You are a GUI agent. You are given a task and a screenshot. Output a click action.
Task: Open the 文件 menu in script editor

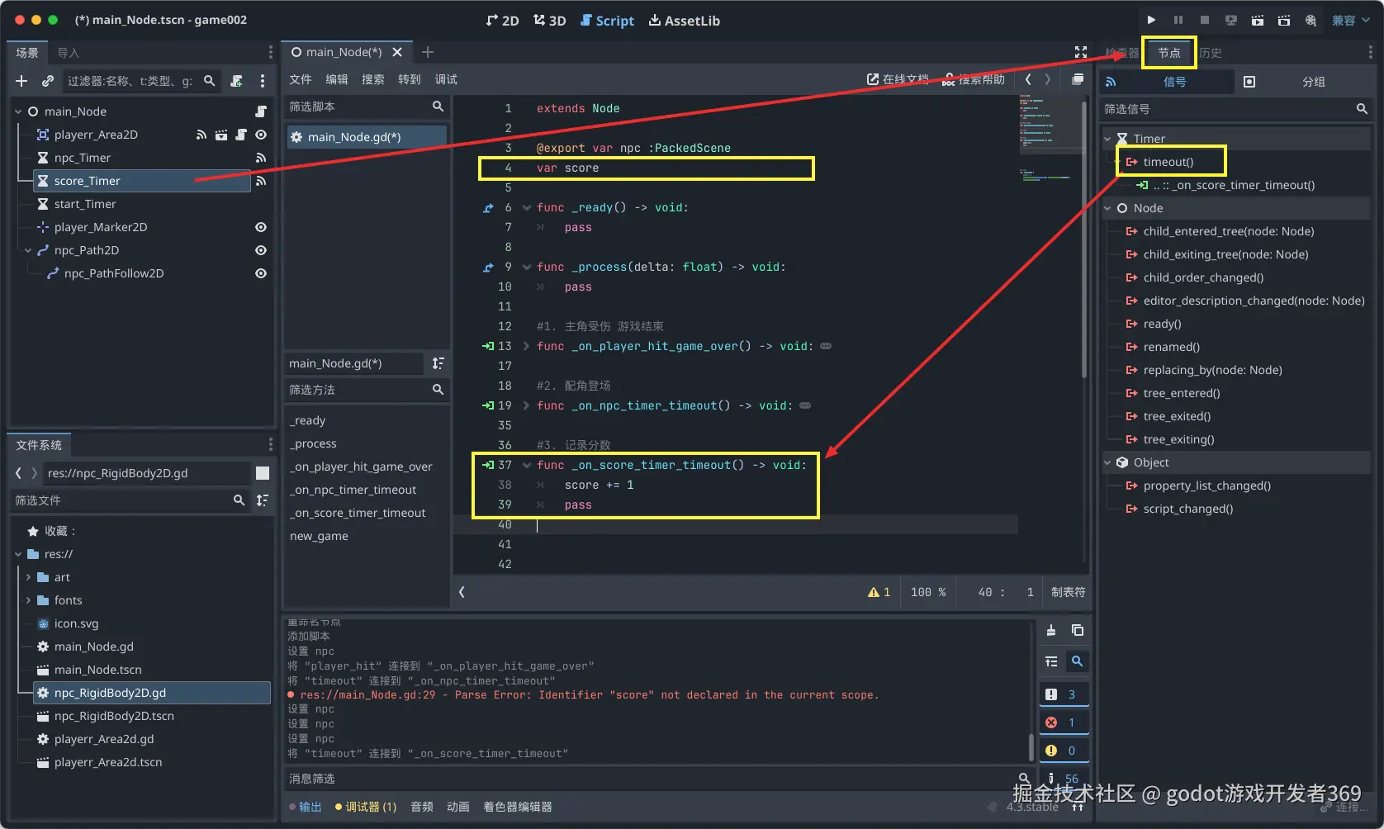301,79
